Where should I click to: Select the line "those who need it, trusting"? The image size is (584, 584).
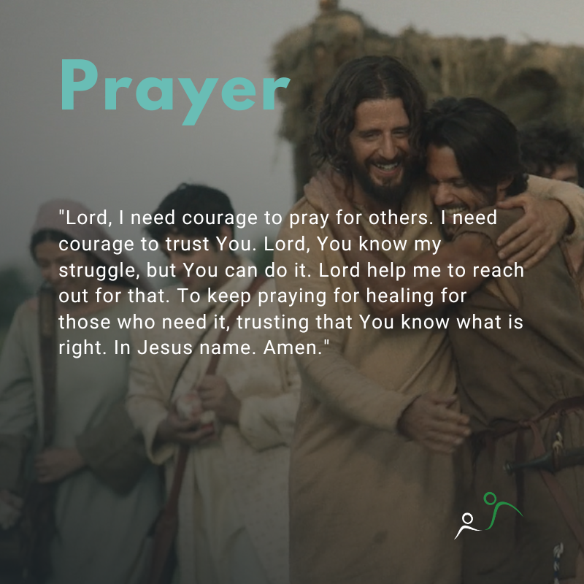(291, 322)
